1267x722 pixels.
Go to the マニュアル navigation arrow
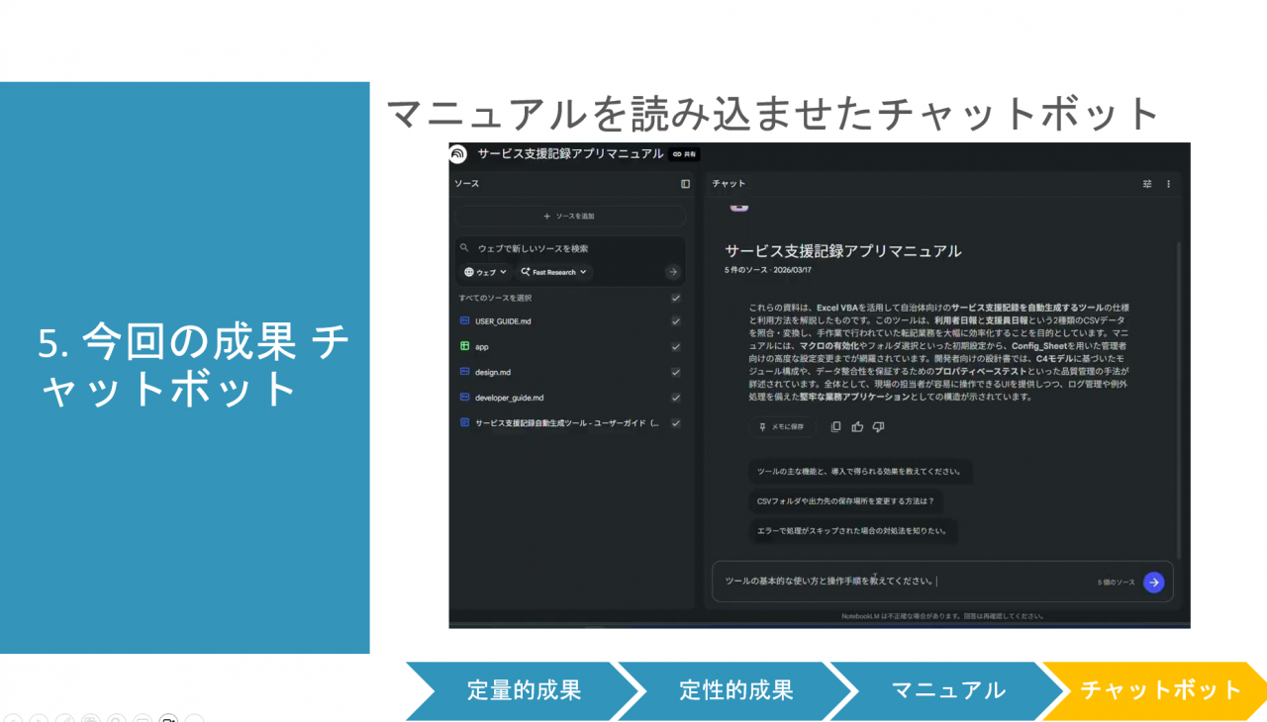pyautogui.click(x=948, y=690)
